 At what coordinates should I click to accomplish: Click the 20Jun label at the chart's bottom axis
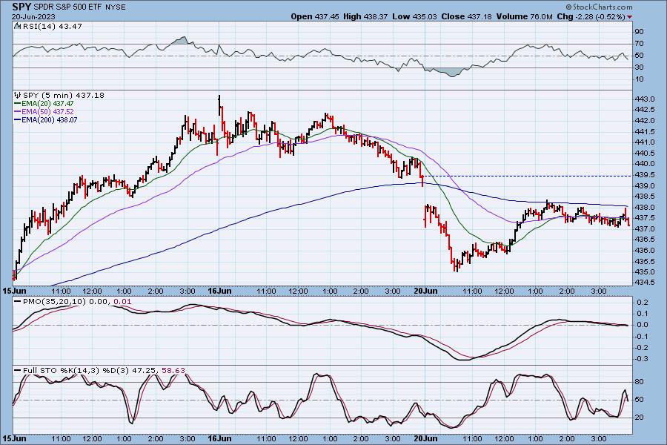click(425, 438)
